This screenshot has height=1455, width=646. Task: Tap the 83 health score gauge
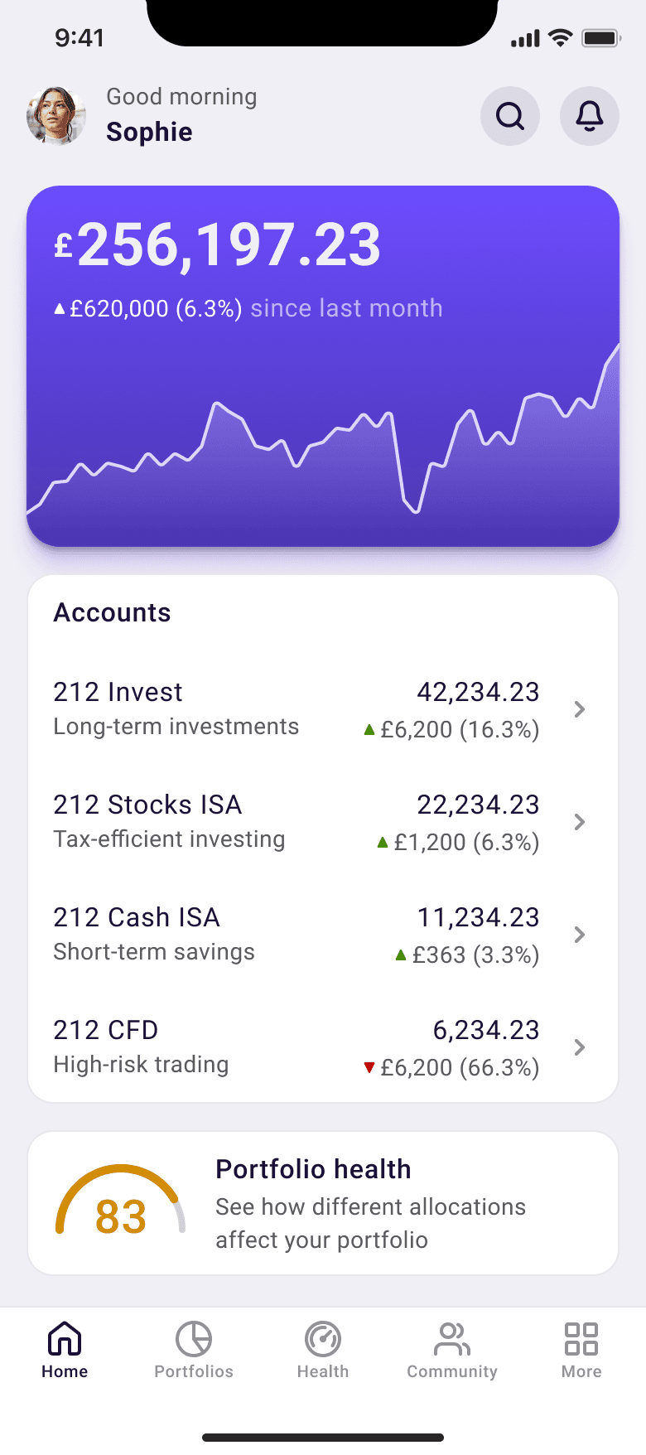point(121,1201)
